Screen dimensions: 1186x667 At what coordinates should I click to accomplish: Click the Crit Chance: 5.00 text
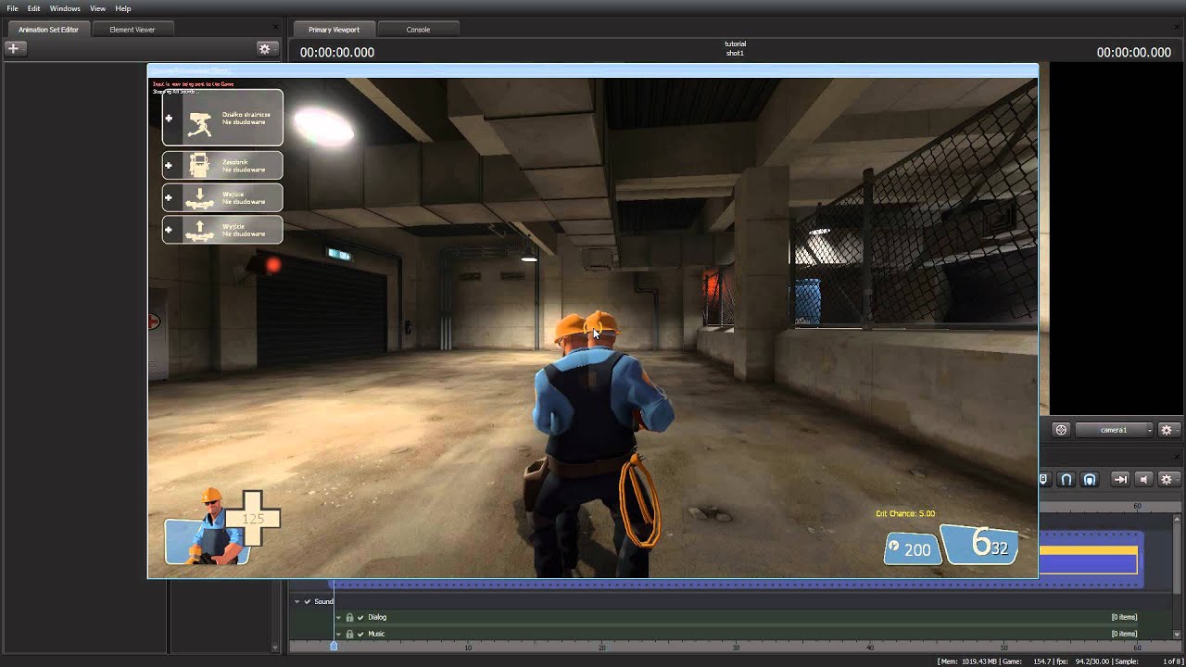pos(905,513)
